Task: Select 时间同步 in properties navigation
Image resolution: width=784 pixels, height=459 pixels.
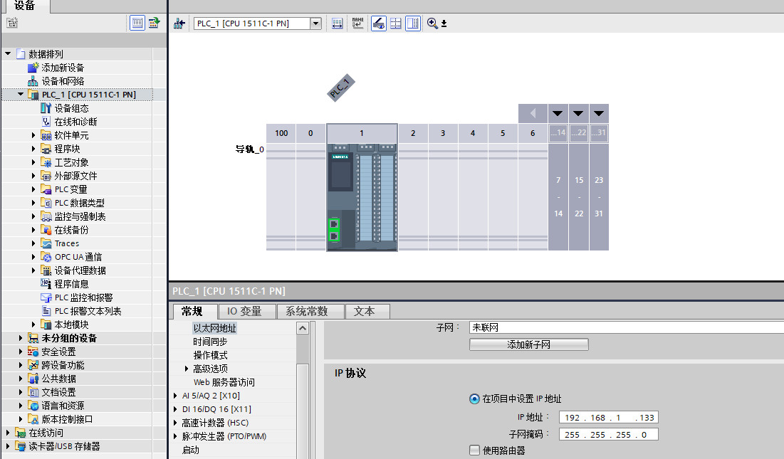Action: coord(210,342)
